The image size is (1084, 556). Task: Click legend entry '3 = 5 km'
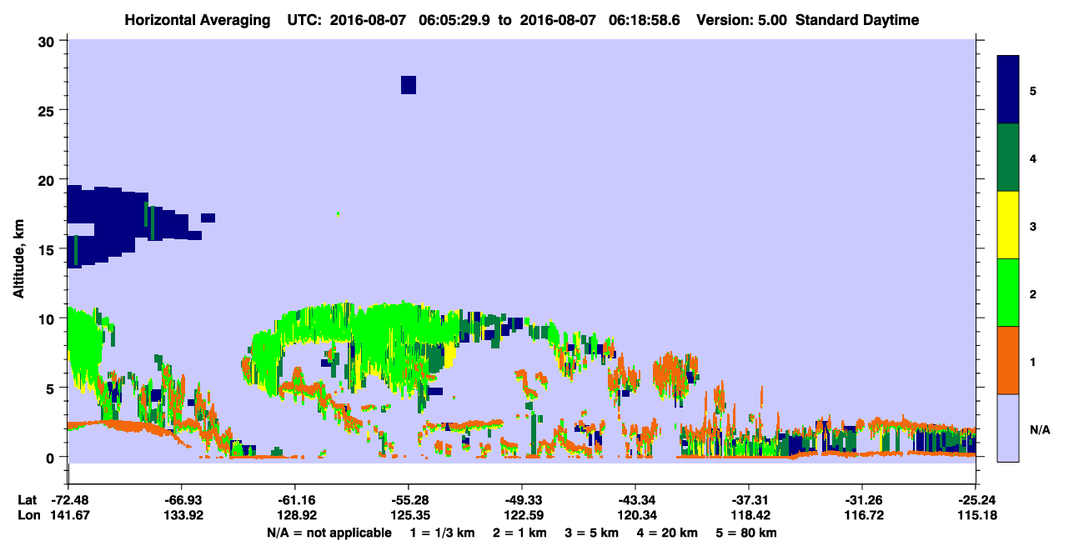[x=591, y=533]
